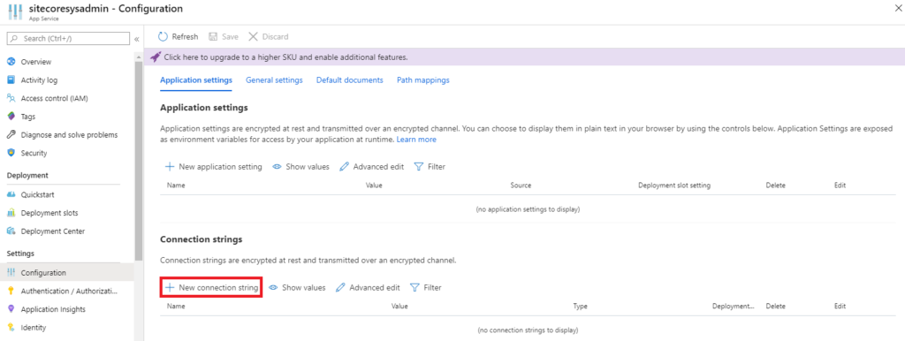This screenshot has width=905, height=341.
Task: Click the Refresh circular arrow icon
Action: pyautogui.click(x=164, y=36)
